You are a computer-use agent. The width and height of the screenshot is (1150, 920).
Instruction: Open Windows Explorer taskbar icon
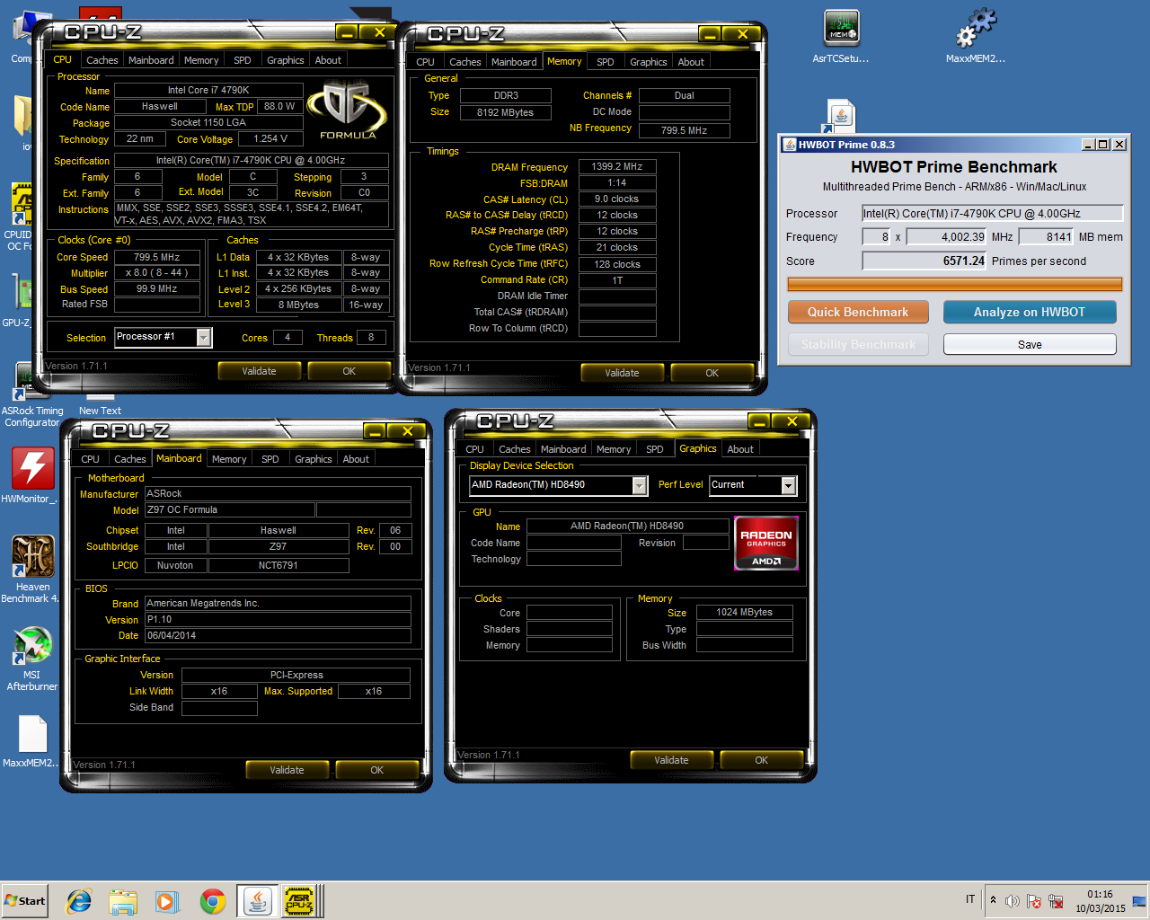pos(123,901)
